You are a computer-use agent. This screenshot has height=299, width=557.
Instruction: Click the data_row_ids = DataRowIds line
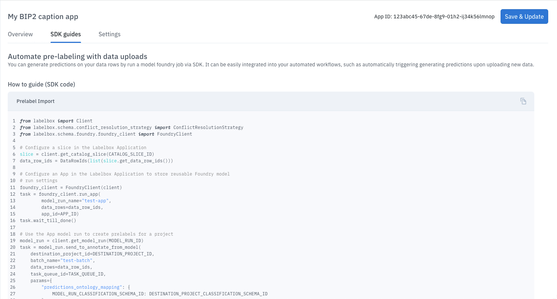(96, 161)
